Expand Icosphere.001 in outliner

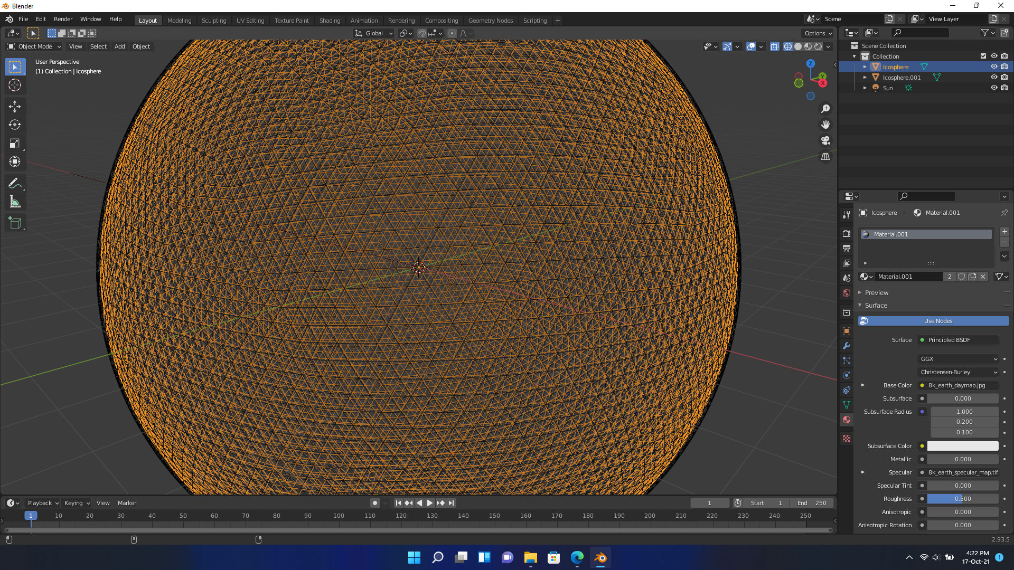(865, 78)
